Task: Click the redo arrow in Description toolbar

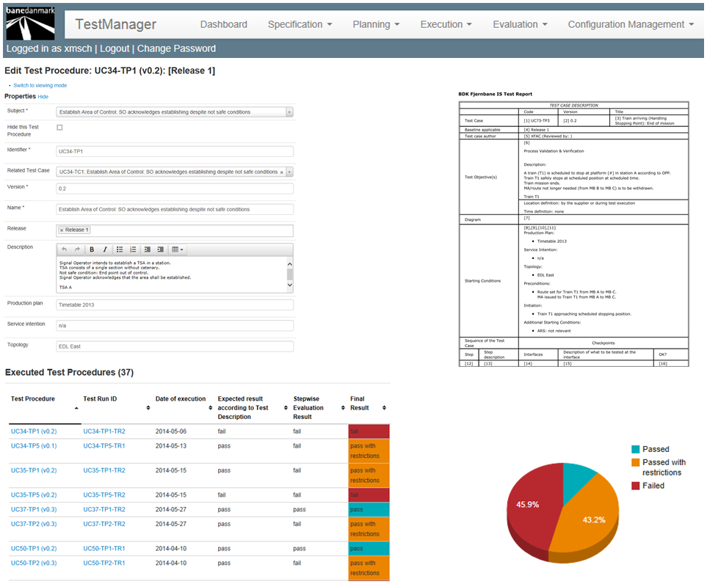Action: 77,249
